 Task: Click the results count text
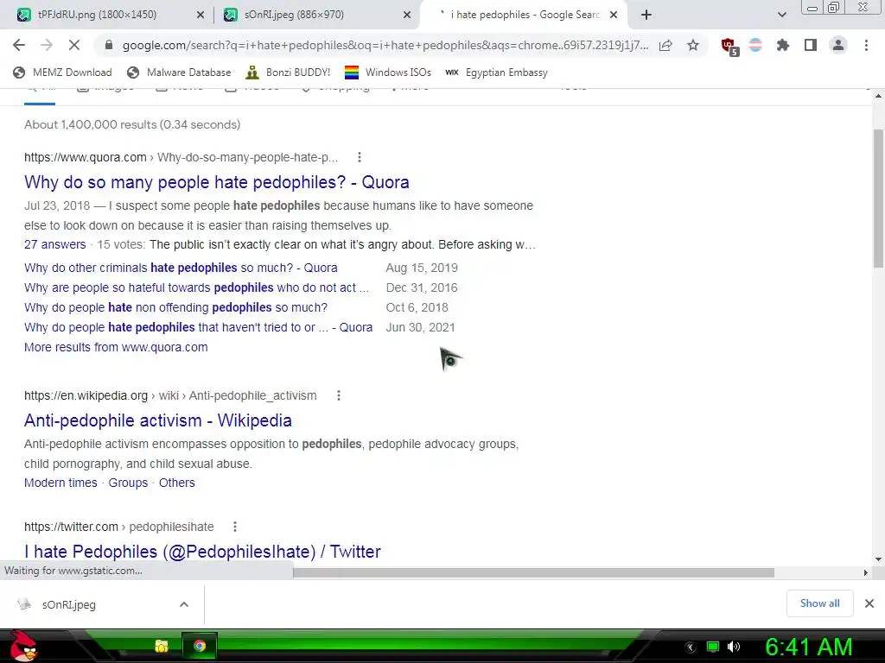pyautogui.click(x=132, y=124)
